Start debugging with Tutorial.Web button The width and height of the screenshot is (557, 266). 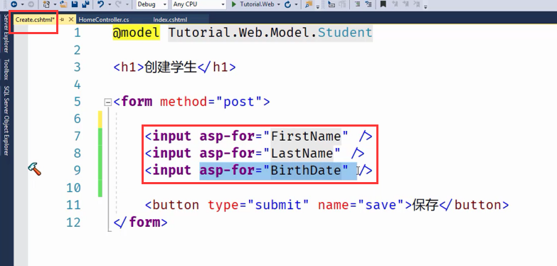[253, 4]
